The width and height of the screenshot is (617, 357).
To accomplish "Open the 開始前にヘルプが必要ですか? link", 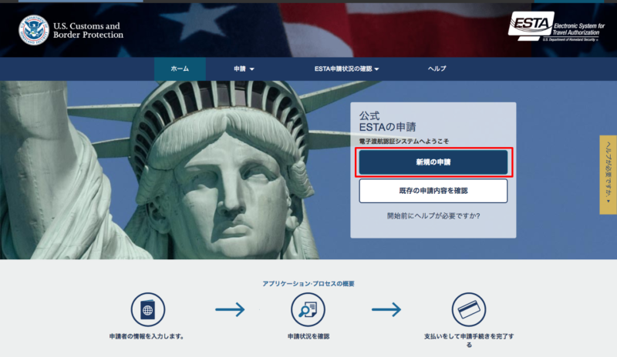I will (x=433, y=215).
